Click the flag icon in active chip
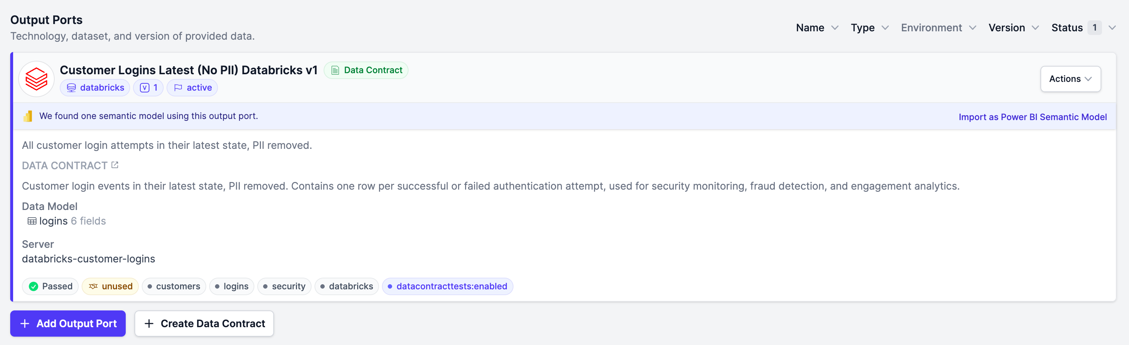Viewport: 1129px width, 345px height. pos(178,88)
